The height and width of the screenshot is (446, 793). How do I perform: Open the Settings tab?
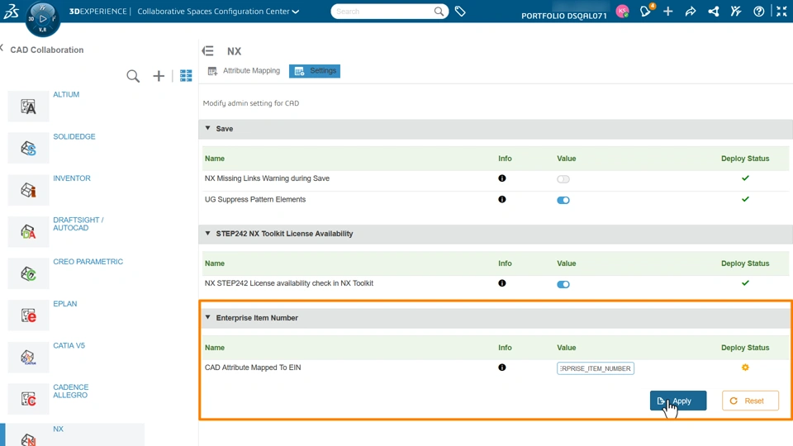pyautogui.click(x=315, y=71)
